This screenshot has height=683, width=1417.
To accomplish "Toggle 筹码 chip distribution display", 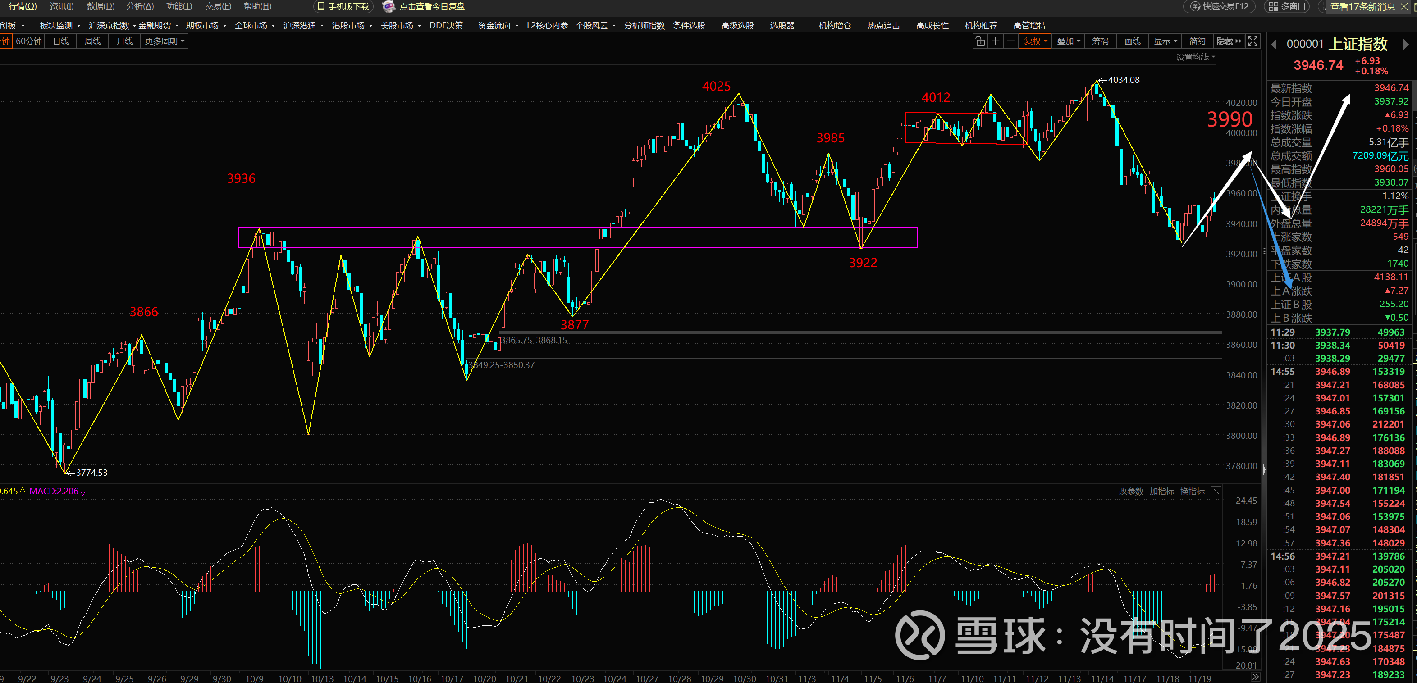I will click(x=1100, y=41).
